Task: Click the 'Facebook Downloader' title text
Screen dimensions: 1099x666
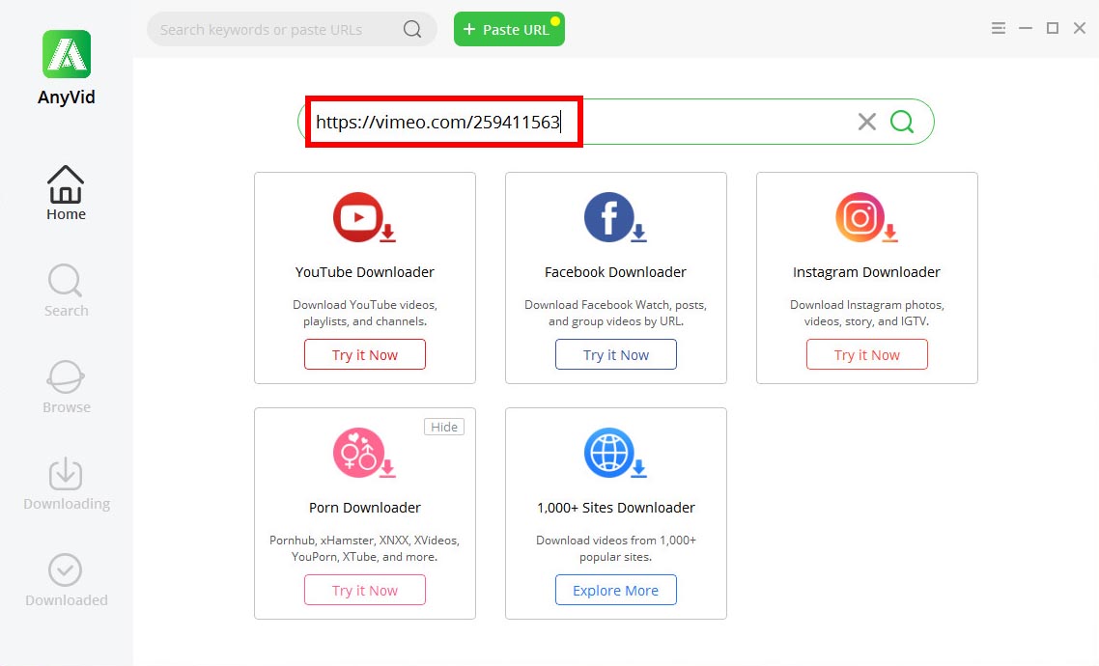Action: (x=615, y=272)
